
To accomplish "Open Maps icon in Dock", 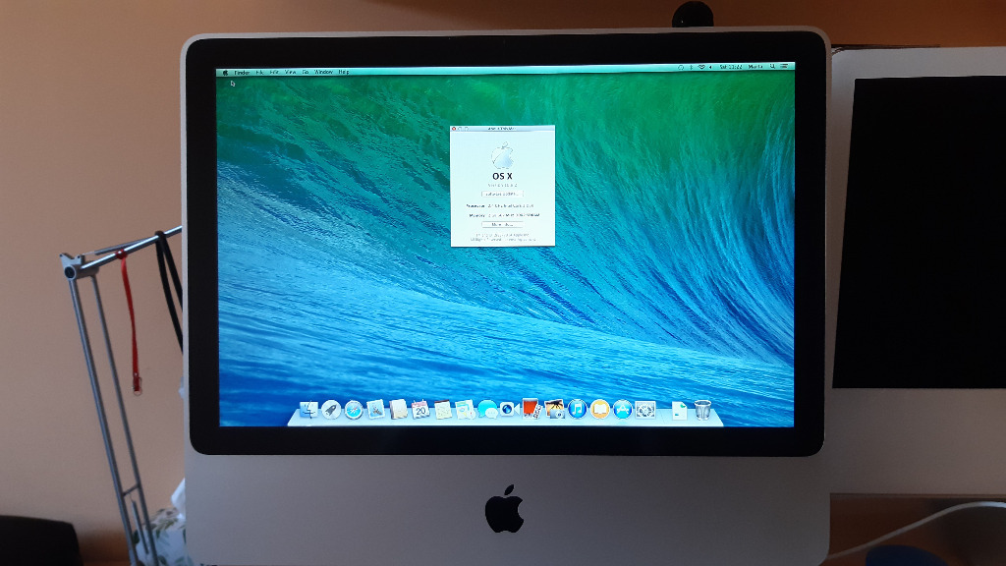I will point(465,409).
